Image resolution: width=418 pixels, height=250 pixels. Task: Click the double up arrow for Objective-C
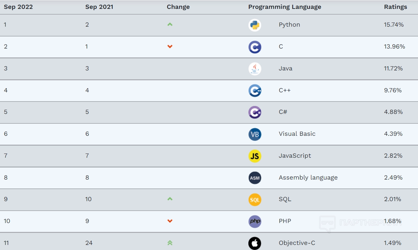click(170, 243)
